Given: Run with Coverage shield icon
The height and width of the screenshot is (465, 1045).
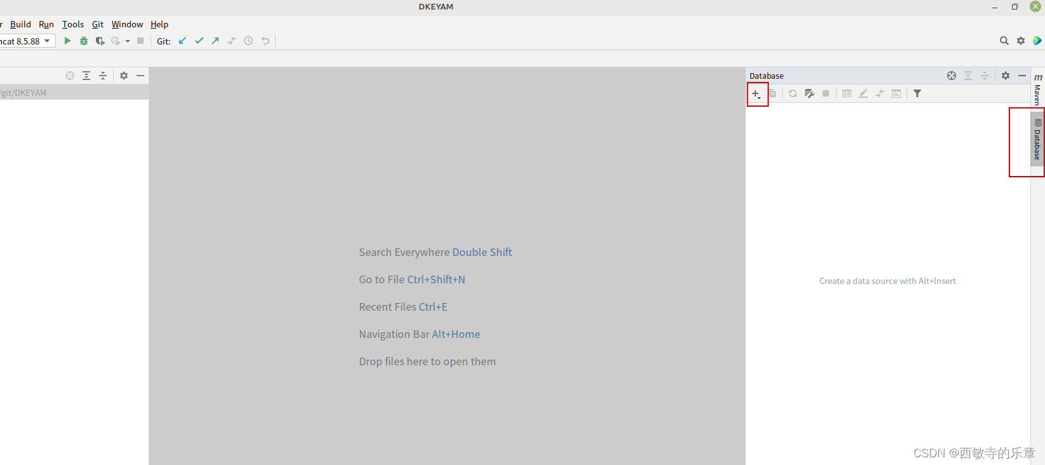Looking at the screenshot, I should [100, 41].
